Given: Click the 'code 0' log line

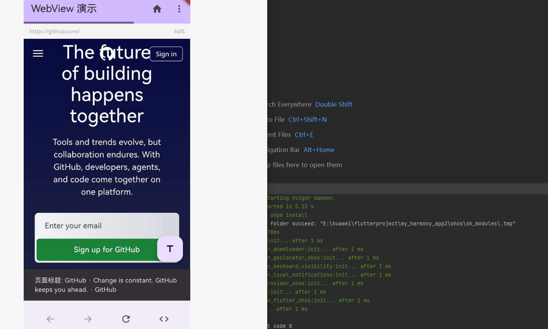Looking at the screenshot, I should (280, 326).
